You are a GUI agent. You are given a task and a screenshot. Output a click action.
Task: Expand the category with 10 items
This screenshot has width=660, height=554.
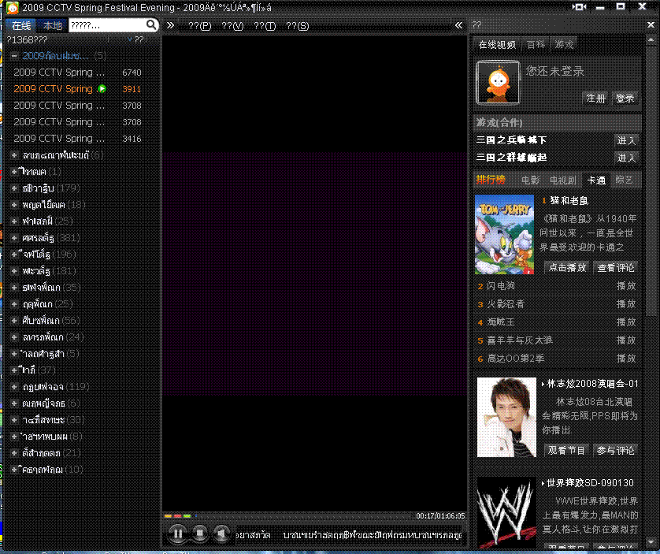pos(14,470)
